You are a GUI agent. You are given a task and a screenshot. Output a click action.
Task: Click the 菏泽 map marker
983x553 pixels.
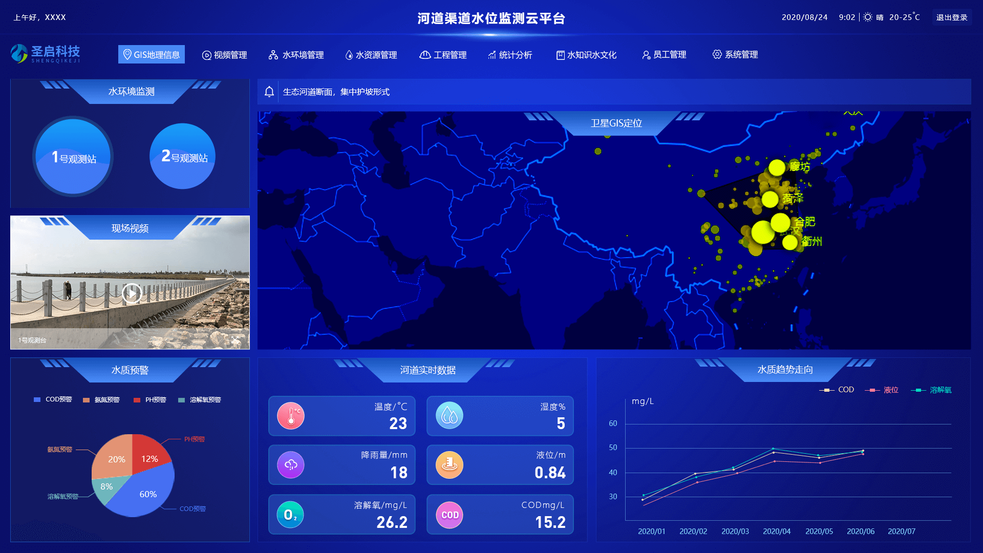[770, 199]
